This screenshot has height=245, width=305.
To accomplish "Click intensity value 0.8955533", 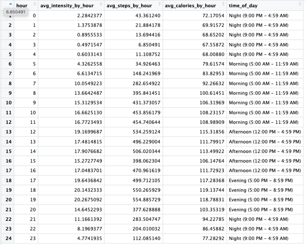I will point(90,35).
